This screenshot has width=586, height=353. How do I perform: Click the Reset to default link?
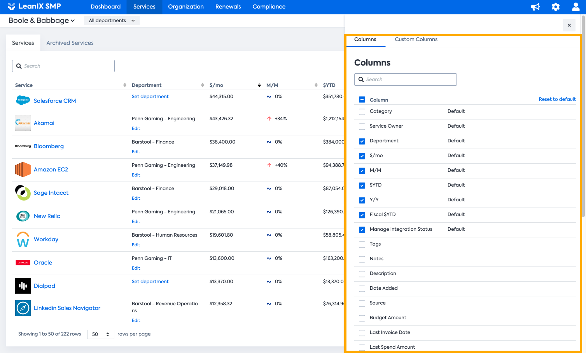pyautogui.click(x=557, y=99)
